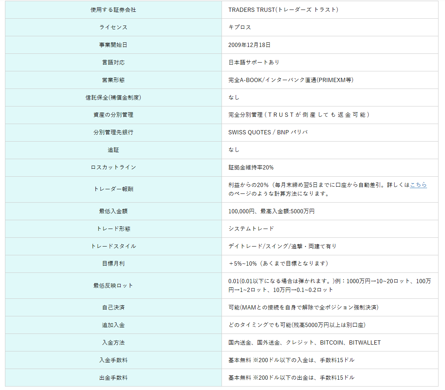Screen dimensions: 445x390
Task: Select the 完全分別管理 value text
Action: pyautogui.click(x=299, y=115)
